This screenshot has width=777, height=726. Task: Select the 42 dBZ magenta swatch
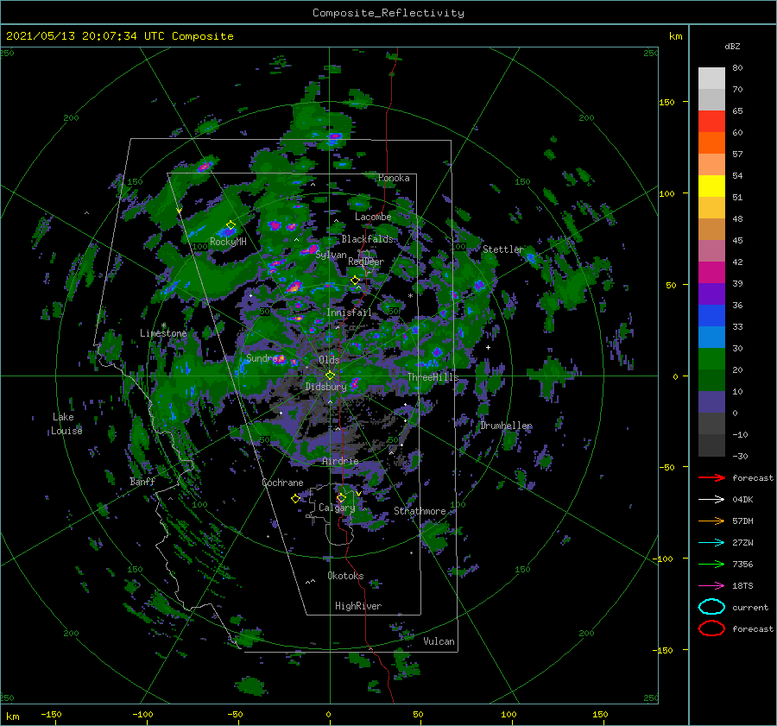point(711,272)
